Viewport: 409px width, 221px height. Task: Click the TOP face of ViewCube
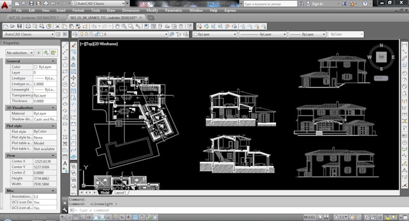(x=381, y=57)
